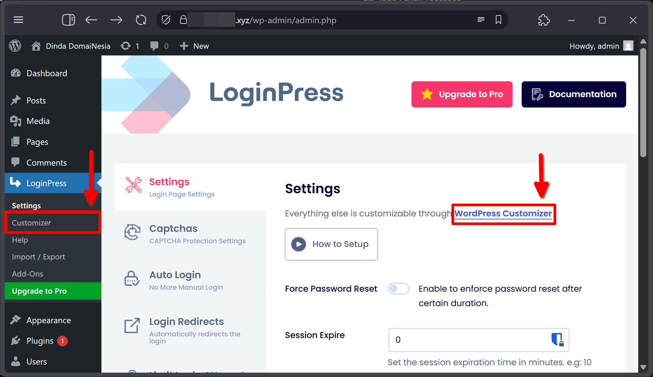Click the Login Redirects arrow icon
Viewport: 653px width, 377px height.
(132, 325)
